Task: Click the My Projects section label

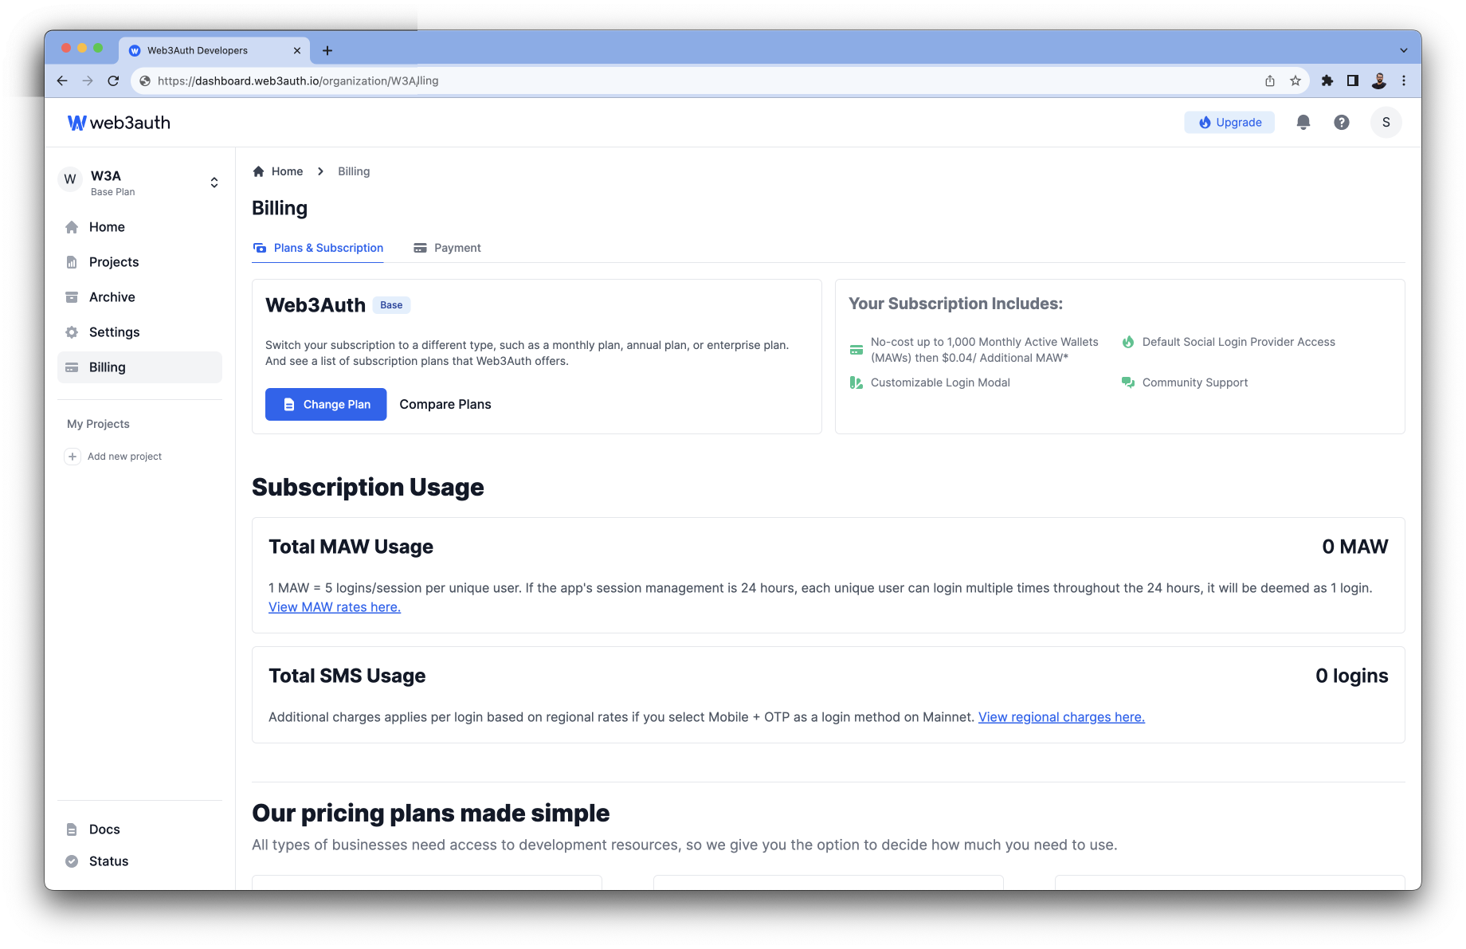Action: (x=98, y=424)
